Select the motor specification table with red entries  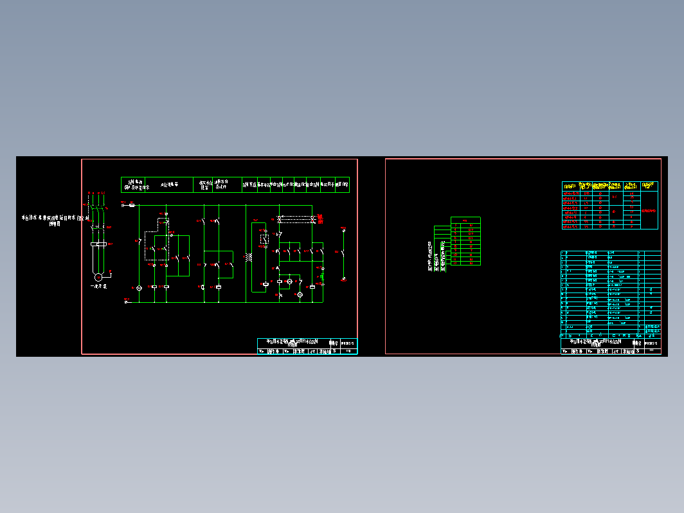pyautogui.click(x=610, y=206)
